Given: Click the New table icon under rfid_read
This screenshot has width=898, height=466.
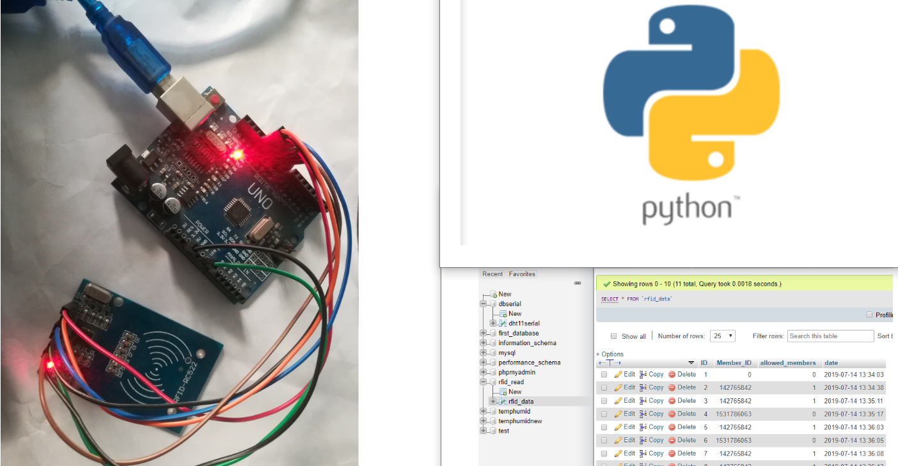Looking at the screenshot, I should [503, 391].
